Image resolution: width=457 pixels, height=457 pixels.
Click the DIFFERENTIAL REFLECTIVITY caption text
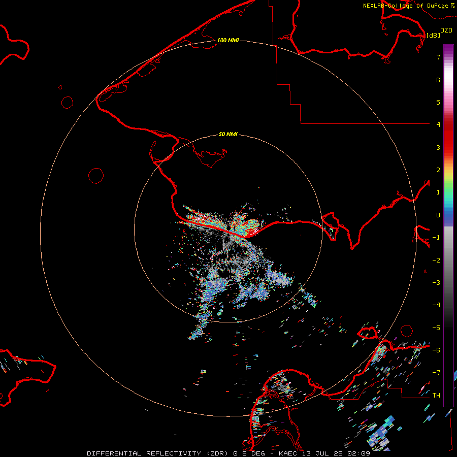tap(144, 453)
